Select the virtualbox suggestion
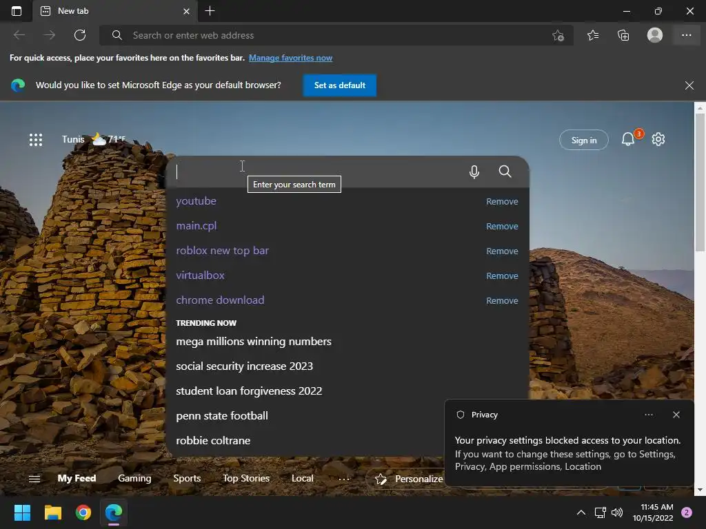This screenshot has height=529, width=706. pos(201,276)
